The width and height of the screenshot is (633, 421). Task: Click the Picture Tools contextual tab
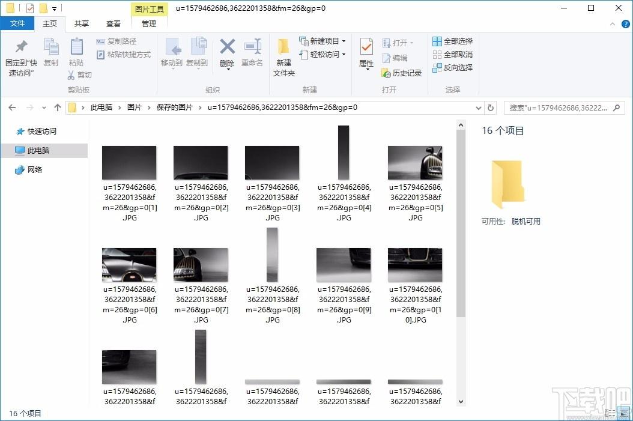coord(150,9)
